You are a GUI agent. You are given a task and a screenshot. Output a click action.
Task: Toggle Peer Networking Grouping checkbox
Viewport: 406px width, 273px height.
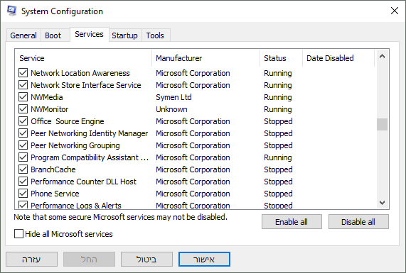pyautogui.click(x=23, y=145)
